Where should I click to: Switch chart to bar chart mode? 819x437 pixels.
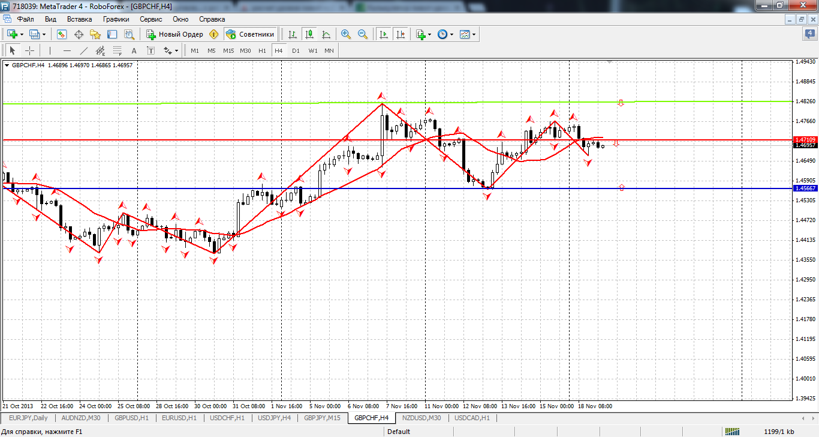[293, 34]
